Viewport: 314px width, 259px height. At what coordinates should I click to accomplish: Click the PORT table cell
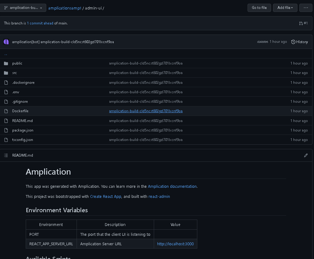[51, 234]
